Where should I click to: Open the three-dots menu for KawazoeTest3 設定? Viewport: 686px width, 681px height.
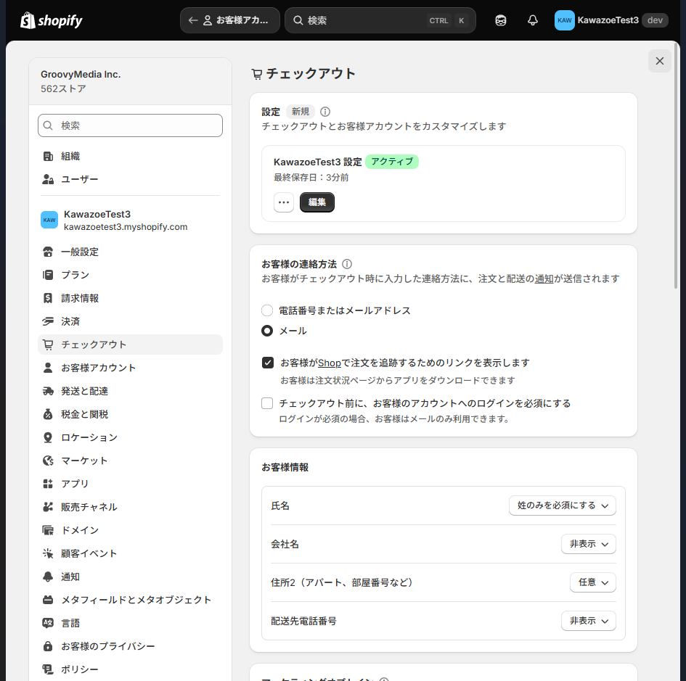point(284,202)
